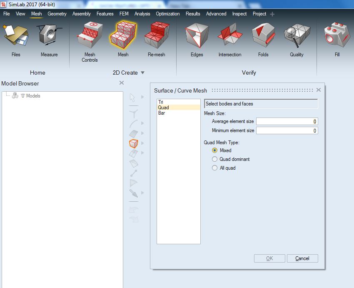
Task: Open the File menu
Action: coord(7,14)
